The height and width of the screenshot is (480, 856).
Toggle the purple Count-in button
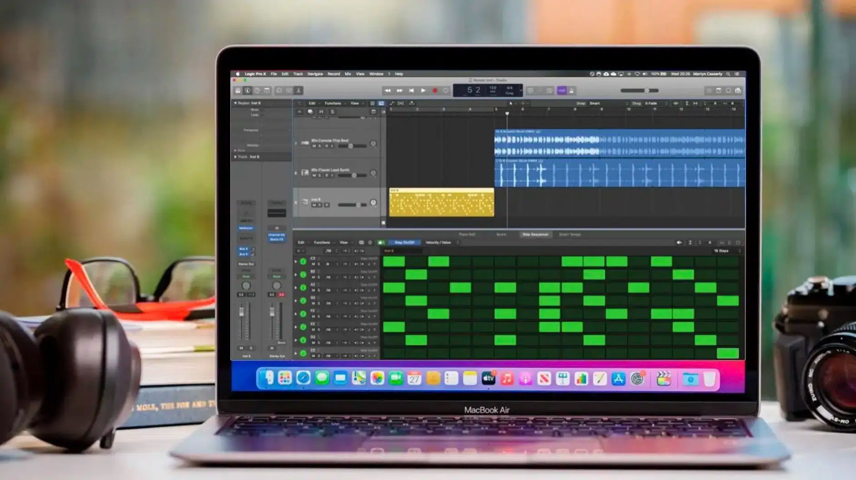tap(562, 91)
